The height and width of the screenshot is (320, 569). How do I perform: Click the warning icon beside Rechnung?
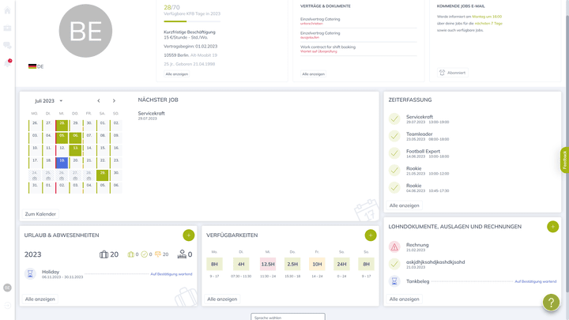[394, 247]
